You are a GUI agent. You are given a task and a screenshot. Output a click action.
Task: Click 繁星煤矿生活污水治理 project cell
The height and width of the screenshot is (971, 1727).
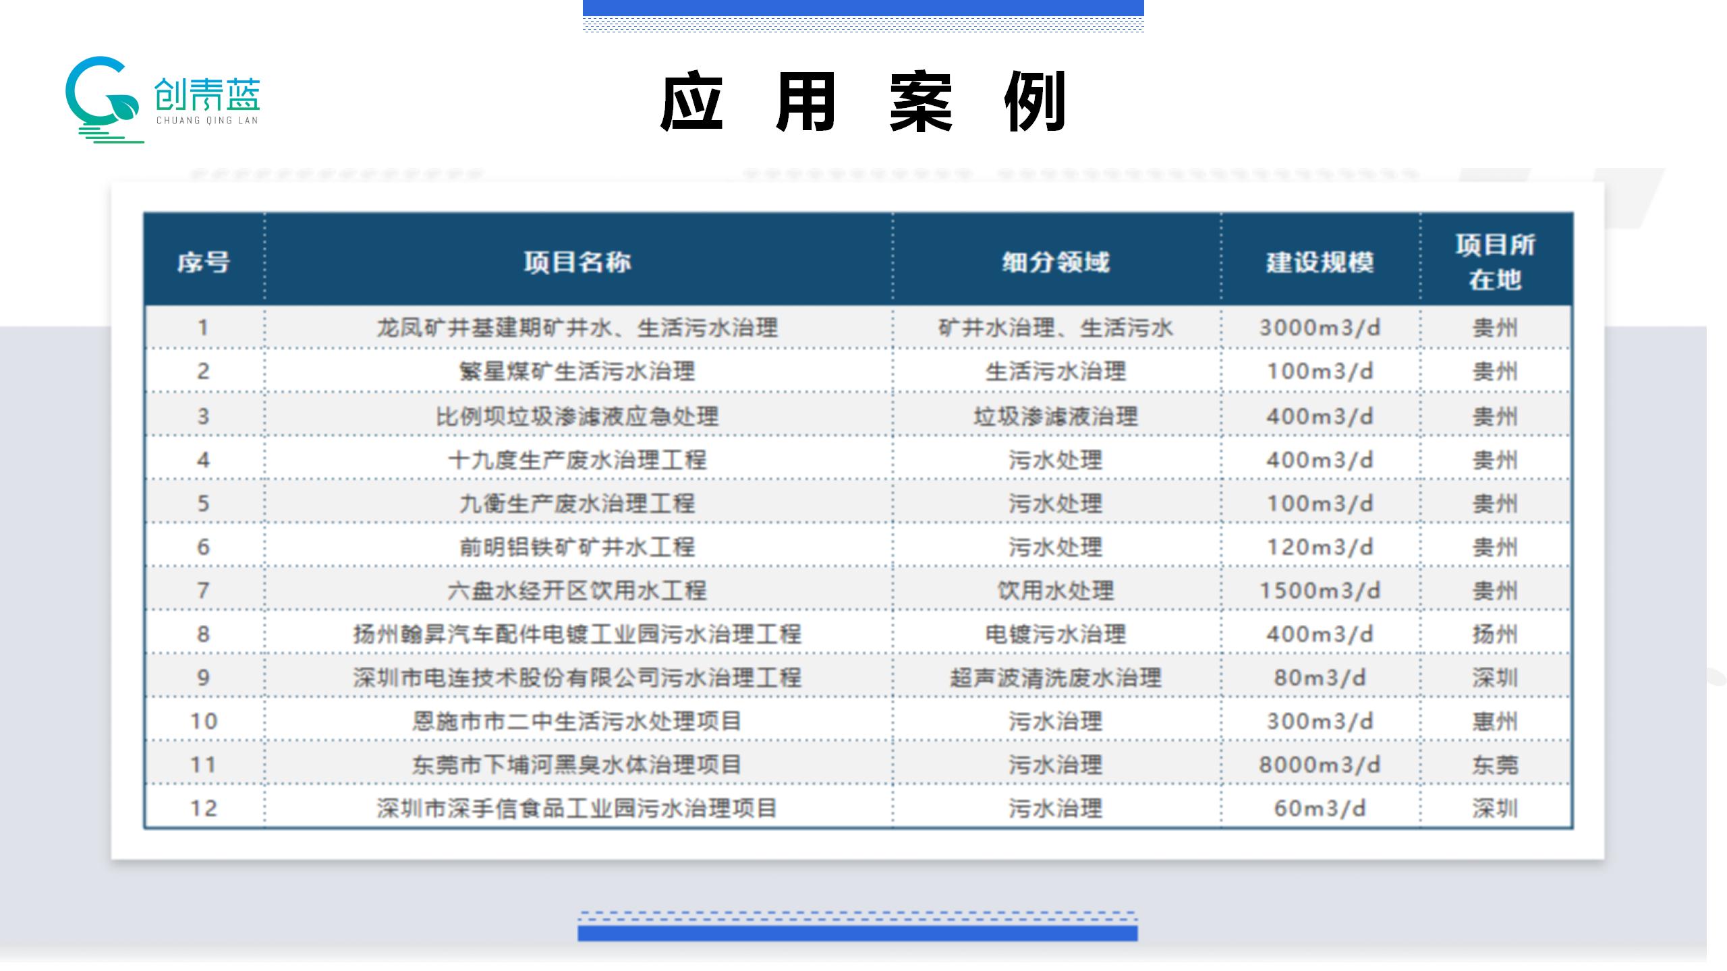tap(577, 372)
